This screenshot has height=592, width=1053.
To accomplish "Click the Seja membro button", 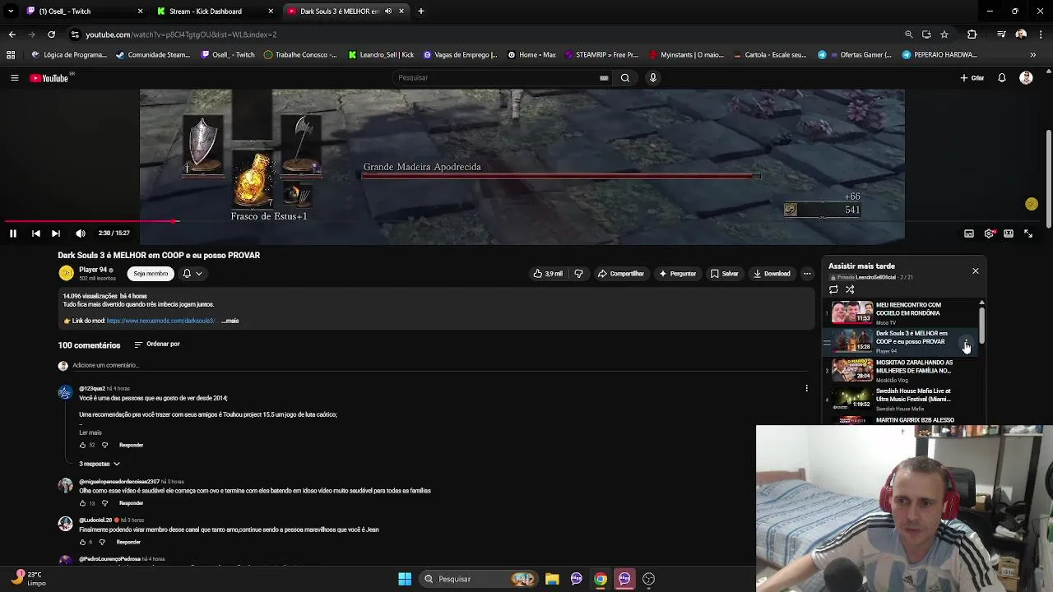I will (x=151, y=274).
